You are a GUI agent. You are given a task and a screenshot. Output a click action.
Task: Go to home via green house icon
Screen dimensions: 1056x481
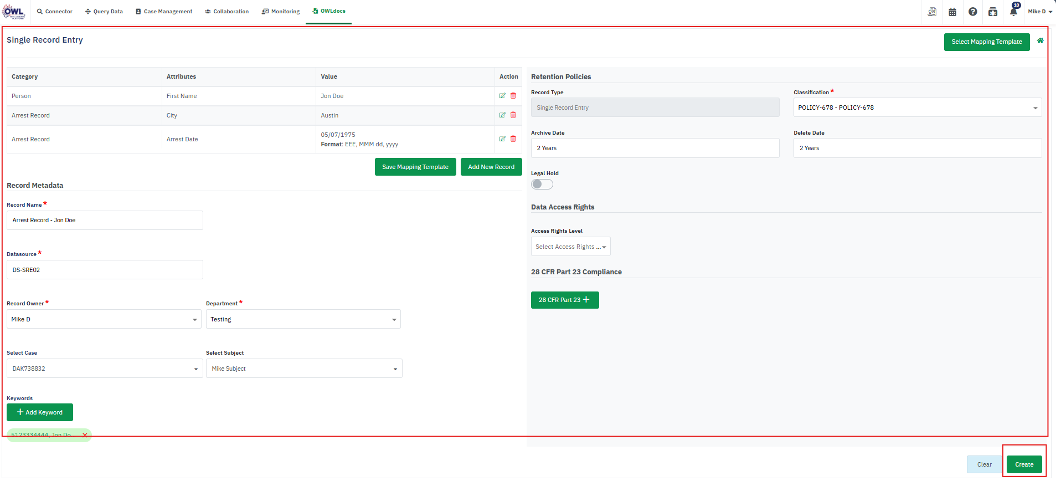point(1040,40)
